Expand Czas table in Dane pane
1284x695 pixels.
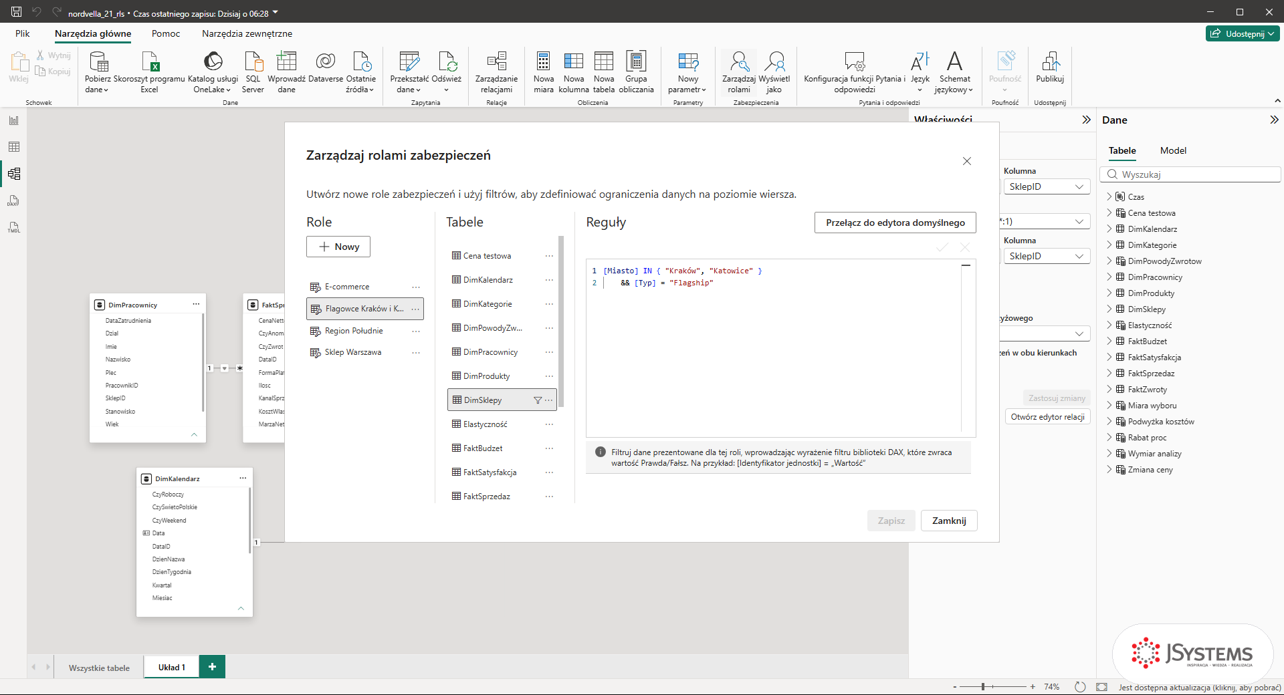(x=1109, y=196)
